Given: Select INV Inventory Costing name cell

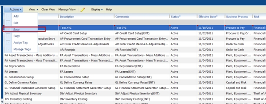Looking at the screenshot, I should point(31,99).
